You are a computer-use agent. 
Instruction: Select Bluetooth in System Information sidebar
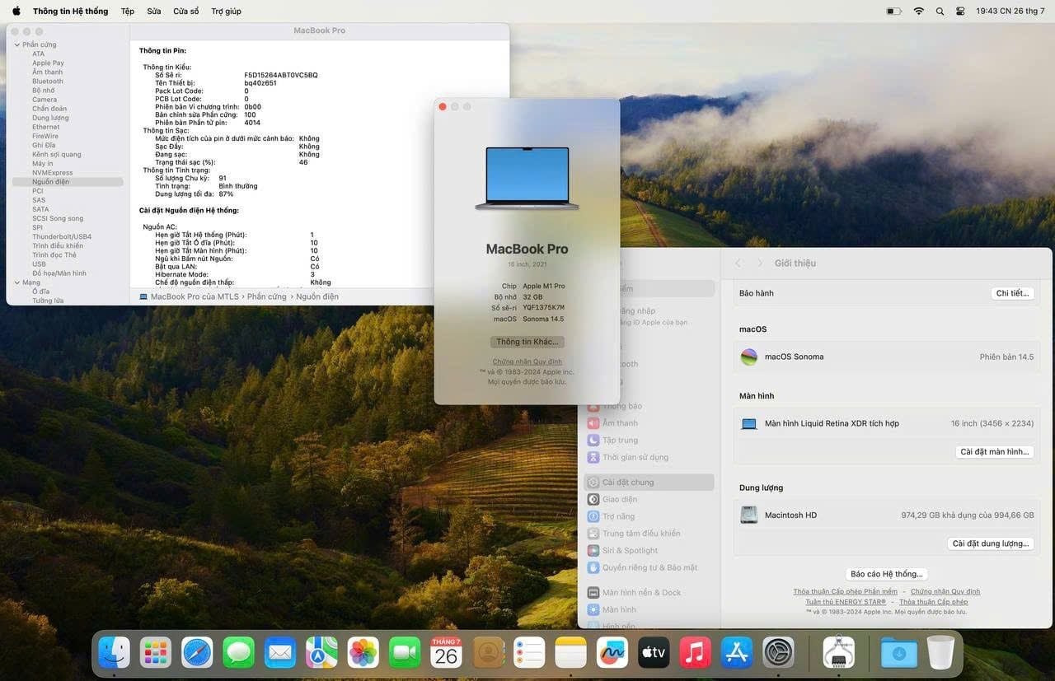click(48, 82)
